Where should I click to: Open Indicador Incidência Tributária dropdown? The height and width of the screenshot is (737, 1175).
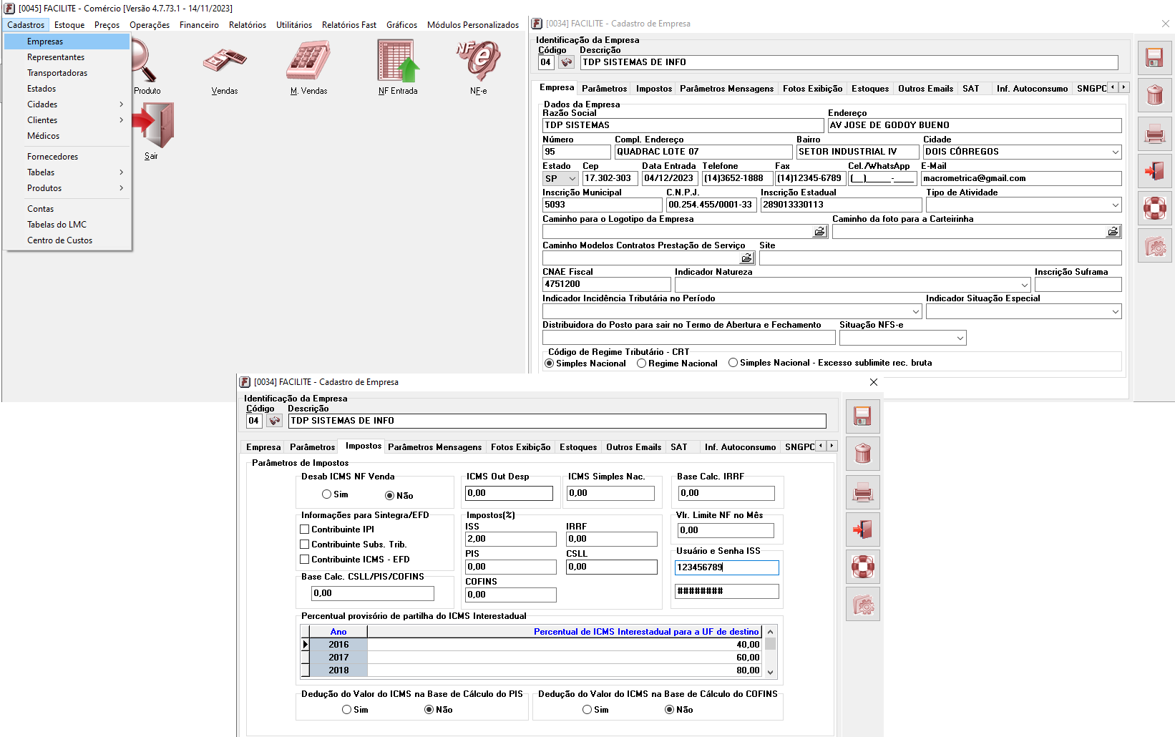point(915,311)
